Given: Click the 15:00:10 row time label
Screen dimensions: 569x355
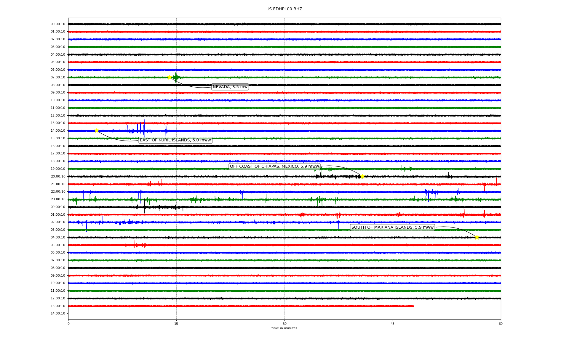Looking at the screenshot, I should click(x=58, y=138).
